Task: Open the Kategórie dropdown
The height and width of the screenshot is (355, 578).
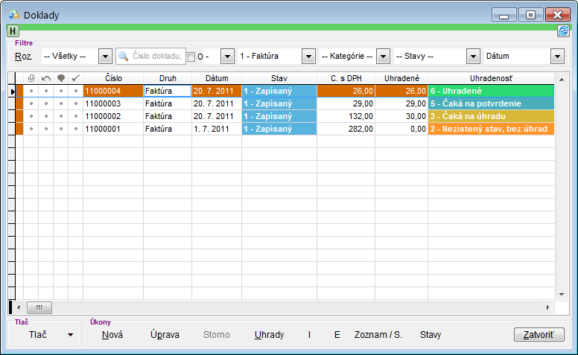Action: [383, 57]
